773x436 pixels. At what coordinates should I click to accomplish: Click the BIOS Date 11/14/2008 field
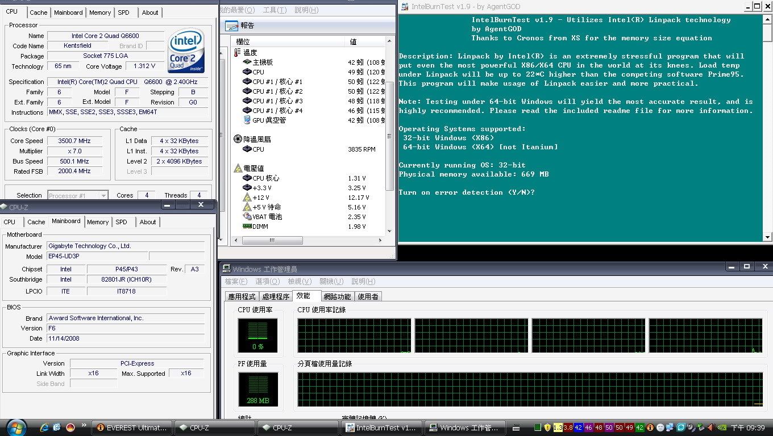coord(126,338)
